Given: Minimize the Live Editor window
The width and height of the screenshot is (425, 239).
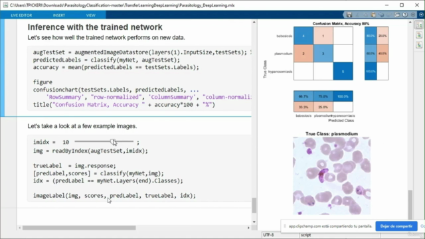Looking at the screenshot, I should click(x=386, y=5).
